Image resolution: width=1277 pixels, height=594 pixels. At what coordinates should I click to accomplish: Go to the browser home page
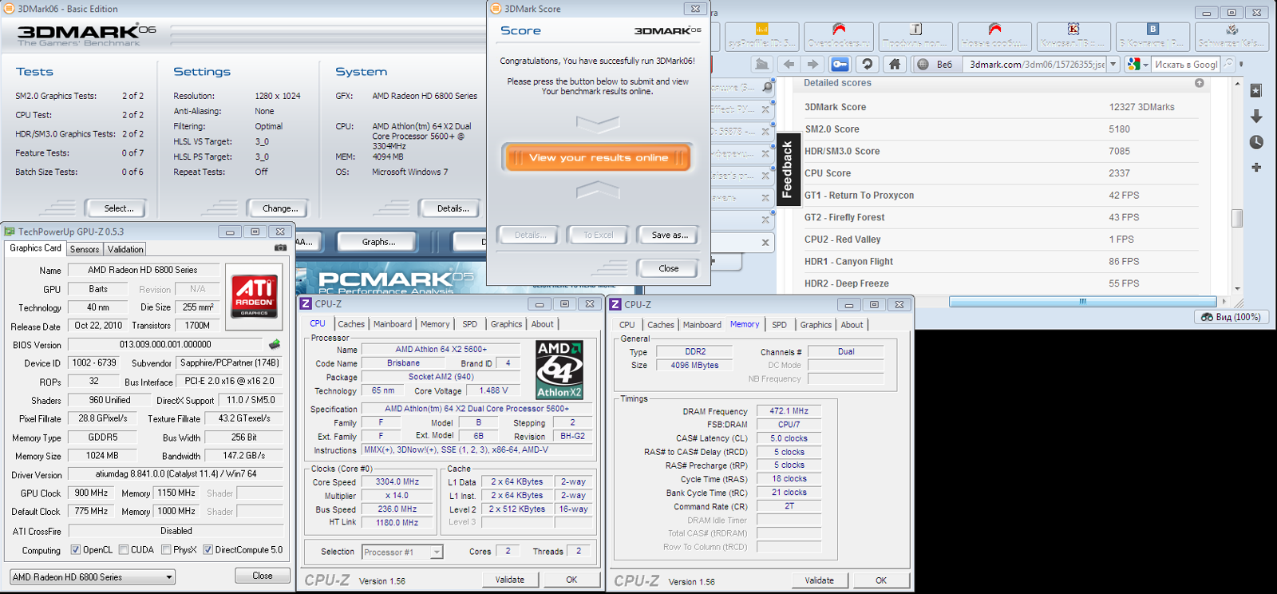(x=895, y=64)
